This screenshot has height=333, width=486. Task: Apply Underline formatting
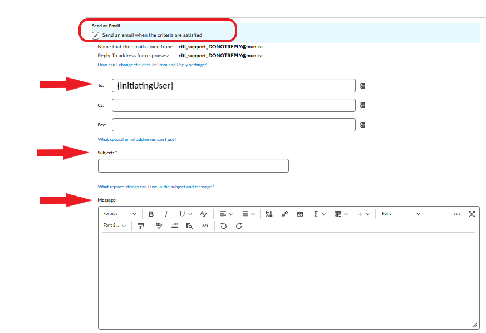pyautogui.click(x=182, y=214)
